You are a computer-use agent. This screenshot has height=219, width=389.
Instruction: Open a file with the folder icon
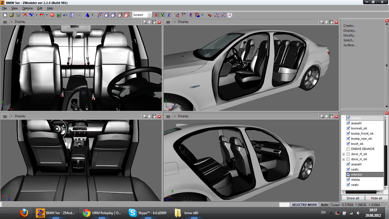pyautogui.click(x=12, y=15)
